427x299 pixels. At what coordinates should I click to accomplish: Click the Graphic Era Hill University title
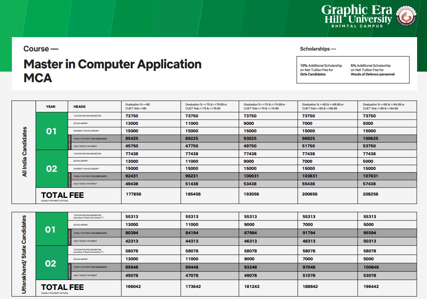(356, 14)
